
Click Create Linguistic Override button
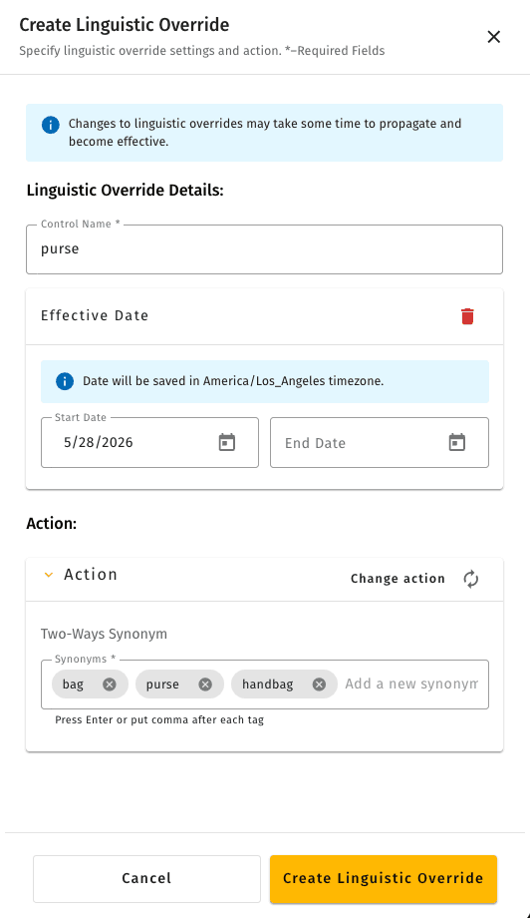[x=384, y=879]
